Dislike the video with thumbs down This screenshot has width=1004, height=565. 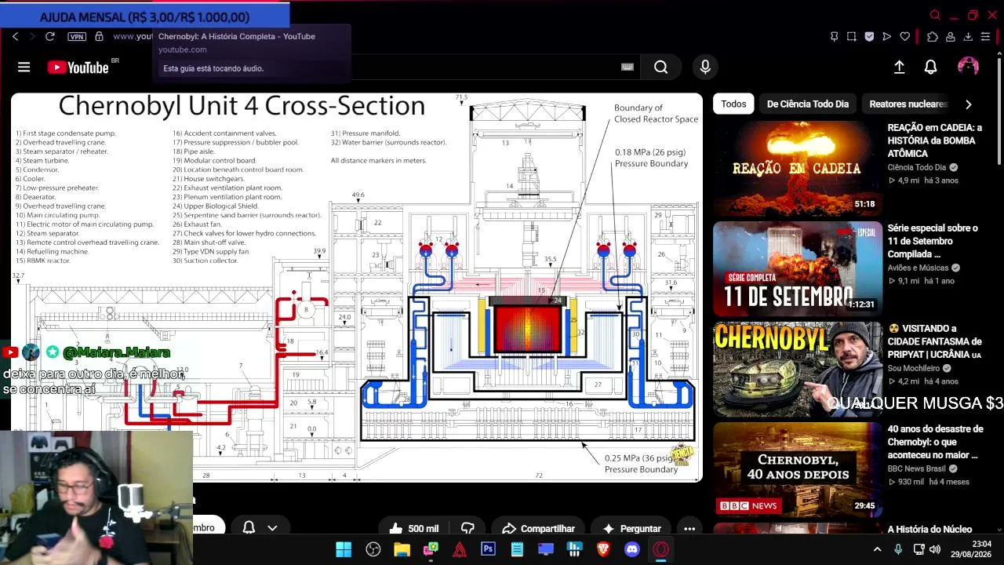point(468,528)
